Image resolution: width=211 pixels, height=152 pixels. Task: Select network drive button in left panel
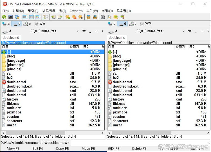40,24
